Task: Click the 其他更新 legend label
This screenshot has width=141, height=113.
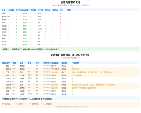Action: [49, 104]
